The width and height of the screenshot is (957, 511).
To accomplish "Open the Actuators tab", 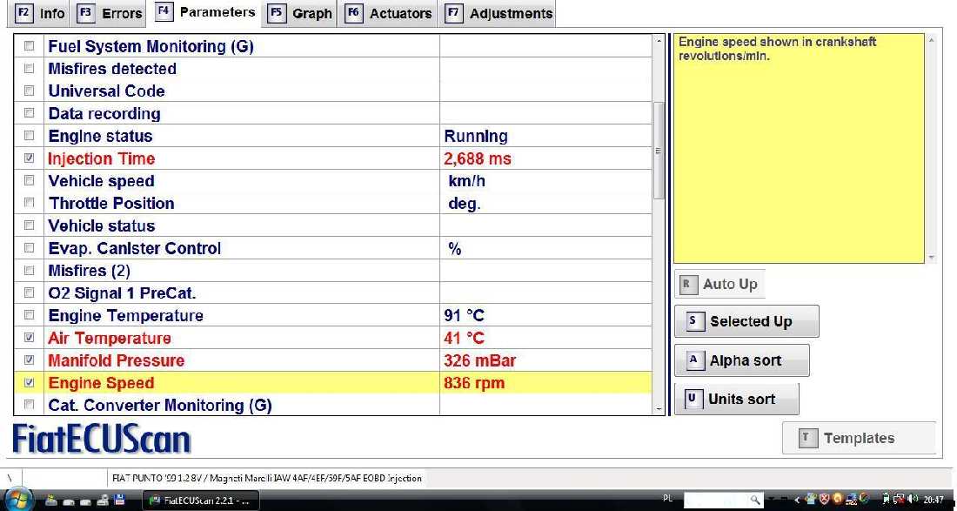I will click(389, 13).
